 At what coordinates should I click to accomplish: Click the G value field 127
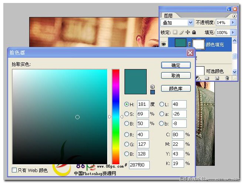coord(143,144)
